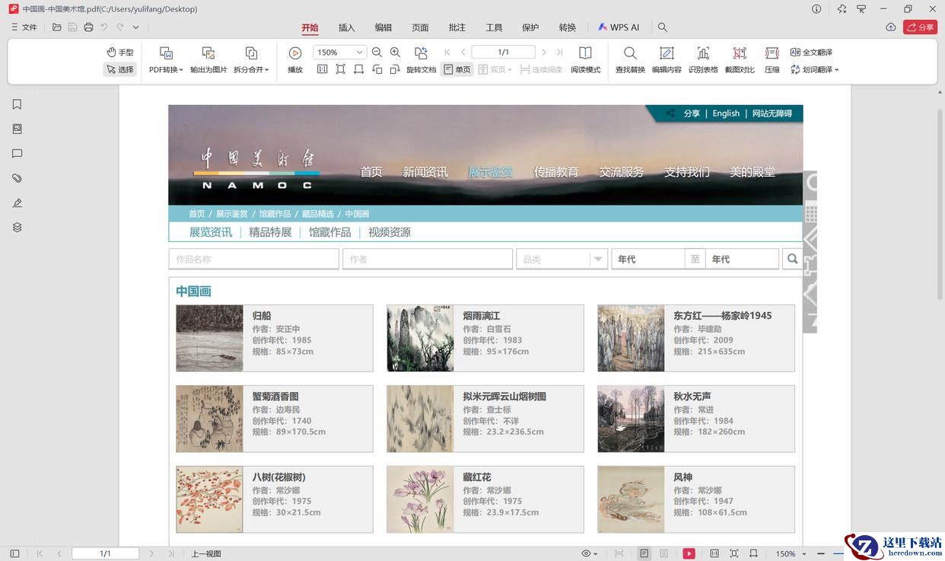Image resolution: width=945 pixels, height=561 pixels.
Task: Expand quick access toolbar more arrow
Action: coord(135,27)
